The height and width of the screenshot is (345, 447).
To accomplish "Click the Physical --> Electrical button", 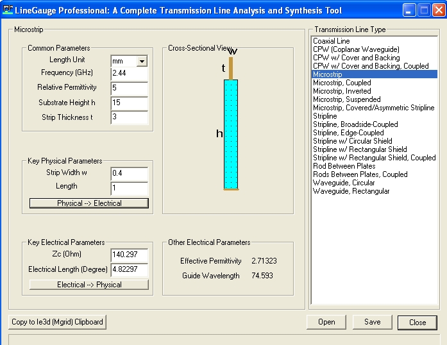I will (89, 203).
